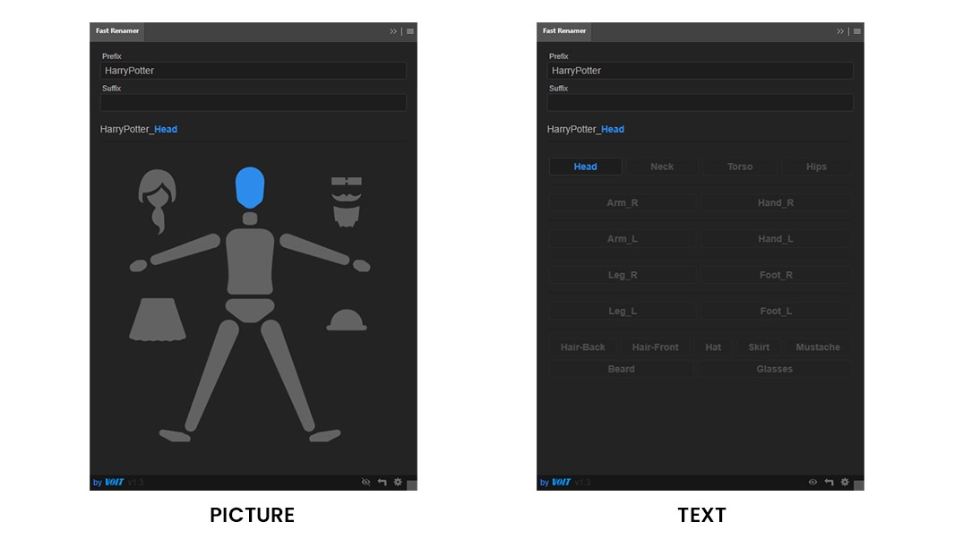
Task: Select the mannequin's torso in the picture panel
Action: point(250,261)
